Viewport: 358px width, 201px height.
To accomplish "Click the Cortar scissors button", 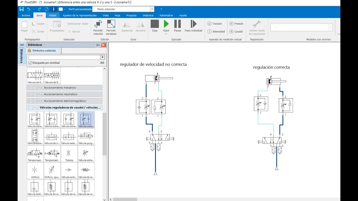I will click(x=38, y=32).
